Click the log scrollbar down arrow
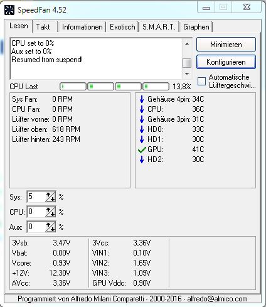 tap(187, 73)
